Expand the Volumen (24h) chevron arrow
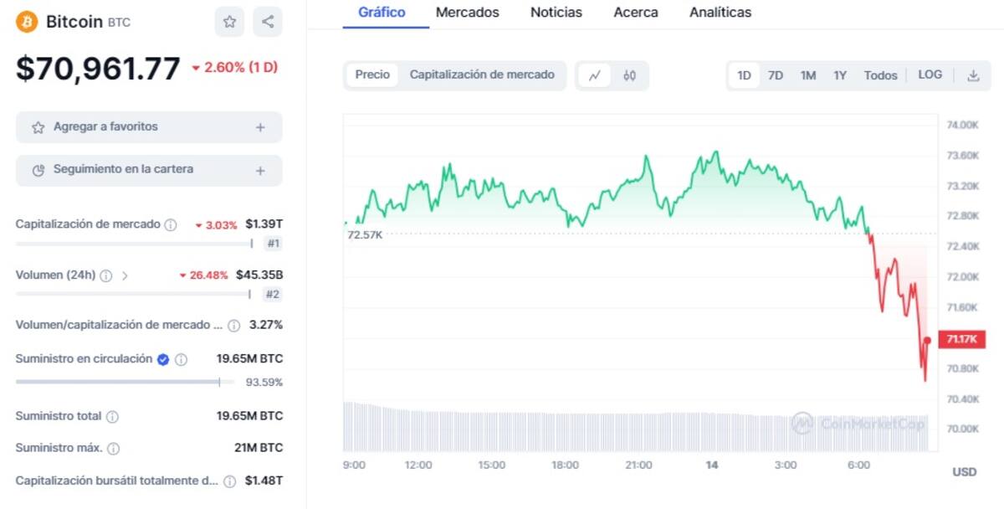 pyautogui.click(x=125, y=275)
